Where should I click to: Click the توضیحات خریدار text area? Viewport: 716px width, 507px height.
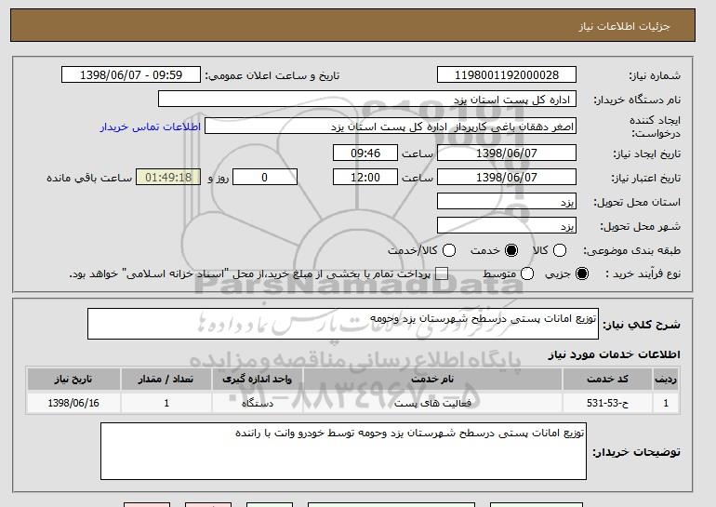click(343, 451)
